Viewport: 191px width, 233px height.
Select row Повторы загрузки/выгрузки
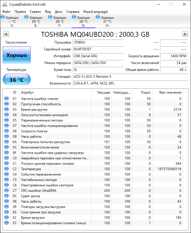(93, 207)
